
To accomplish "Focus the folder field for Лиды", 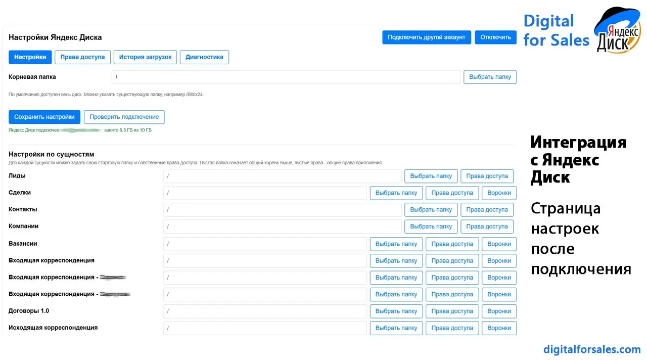I will pos(282,176).
